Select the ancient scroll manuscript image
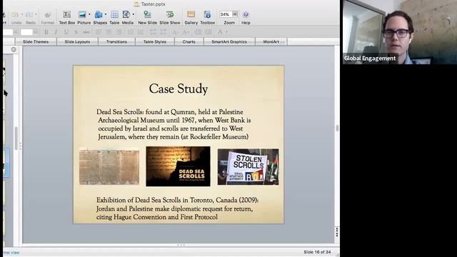The image size is (457, 257). [x=109, y=167]
